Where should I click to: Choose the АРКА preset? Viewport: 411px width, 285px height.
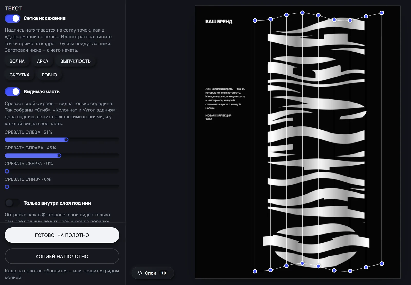42,61
